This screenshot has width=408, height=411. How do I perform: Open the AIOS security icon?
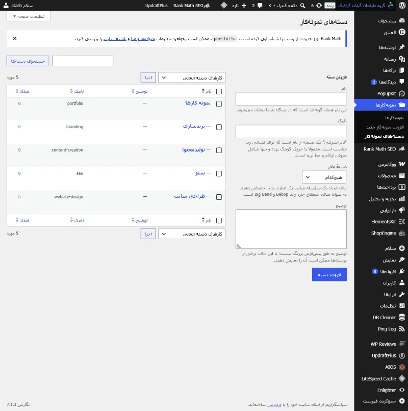point(402,367)
